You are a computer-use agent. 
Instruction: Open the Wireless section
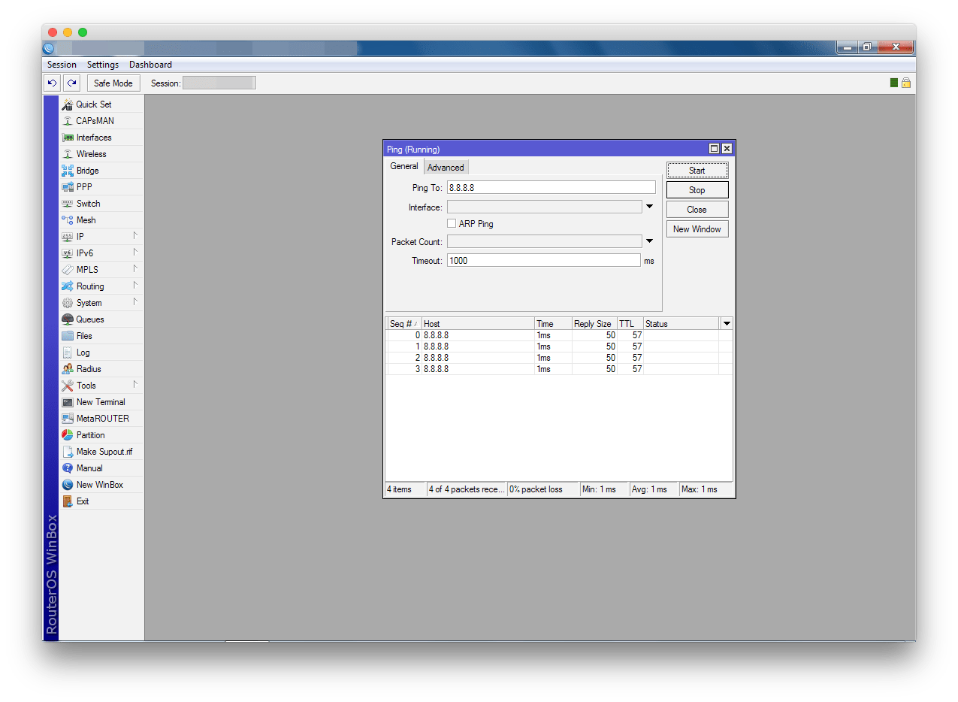pos(91,154)
